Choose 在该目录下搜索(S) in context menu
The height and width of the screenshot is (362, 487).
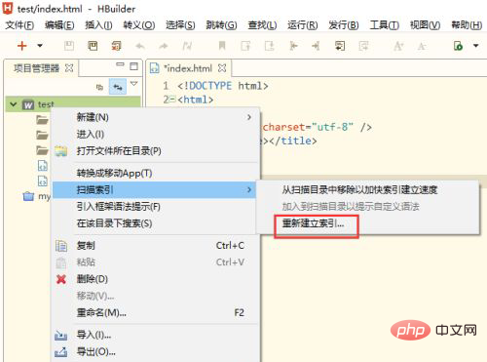pyautogui.click(x=156, y=223)
